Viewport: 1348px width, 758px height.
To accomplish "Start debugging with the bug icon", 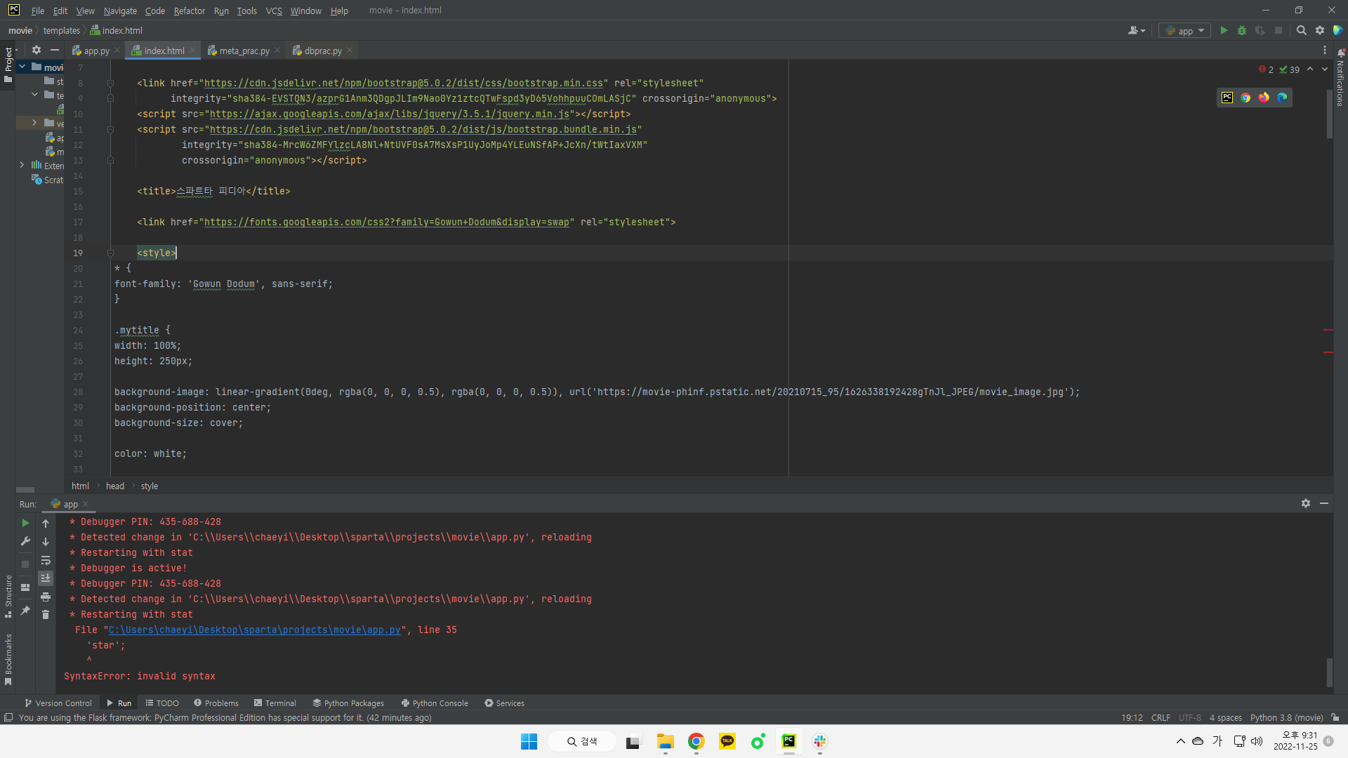I will click(x=1242, y=31).
